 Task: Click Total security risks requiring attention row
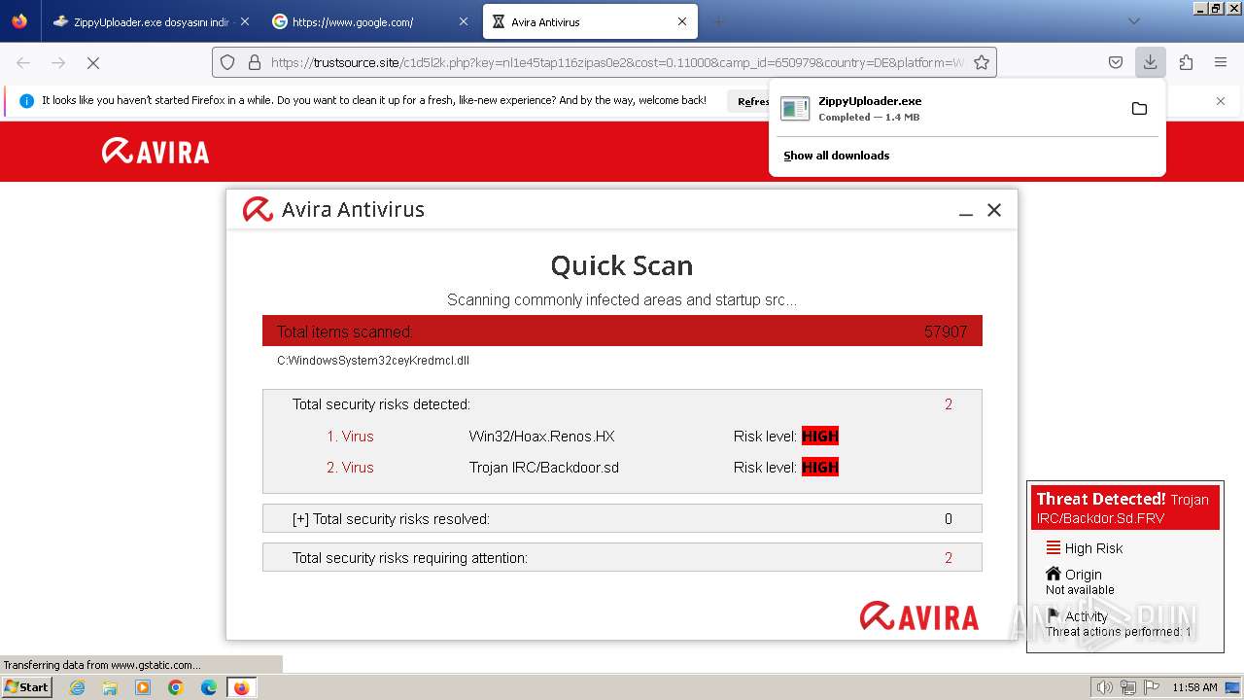tap(622, 558)
